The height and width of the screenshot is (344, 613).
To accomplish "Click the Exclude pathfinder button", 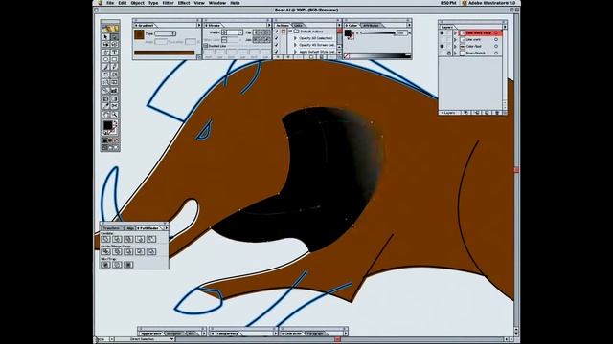I will pyautogui.click(x=128, y=239).
